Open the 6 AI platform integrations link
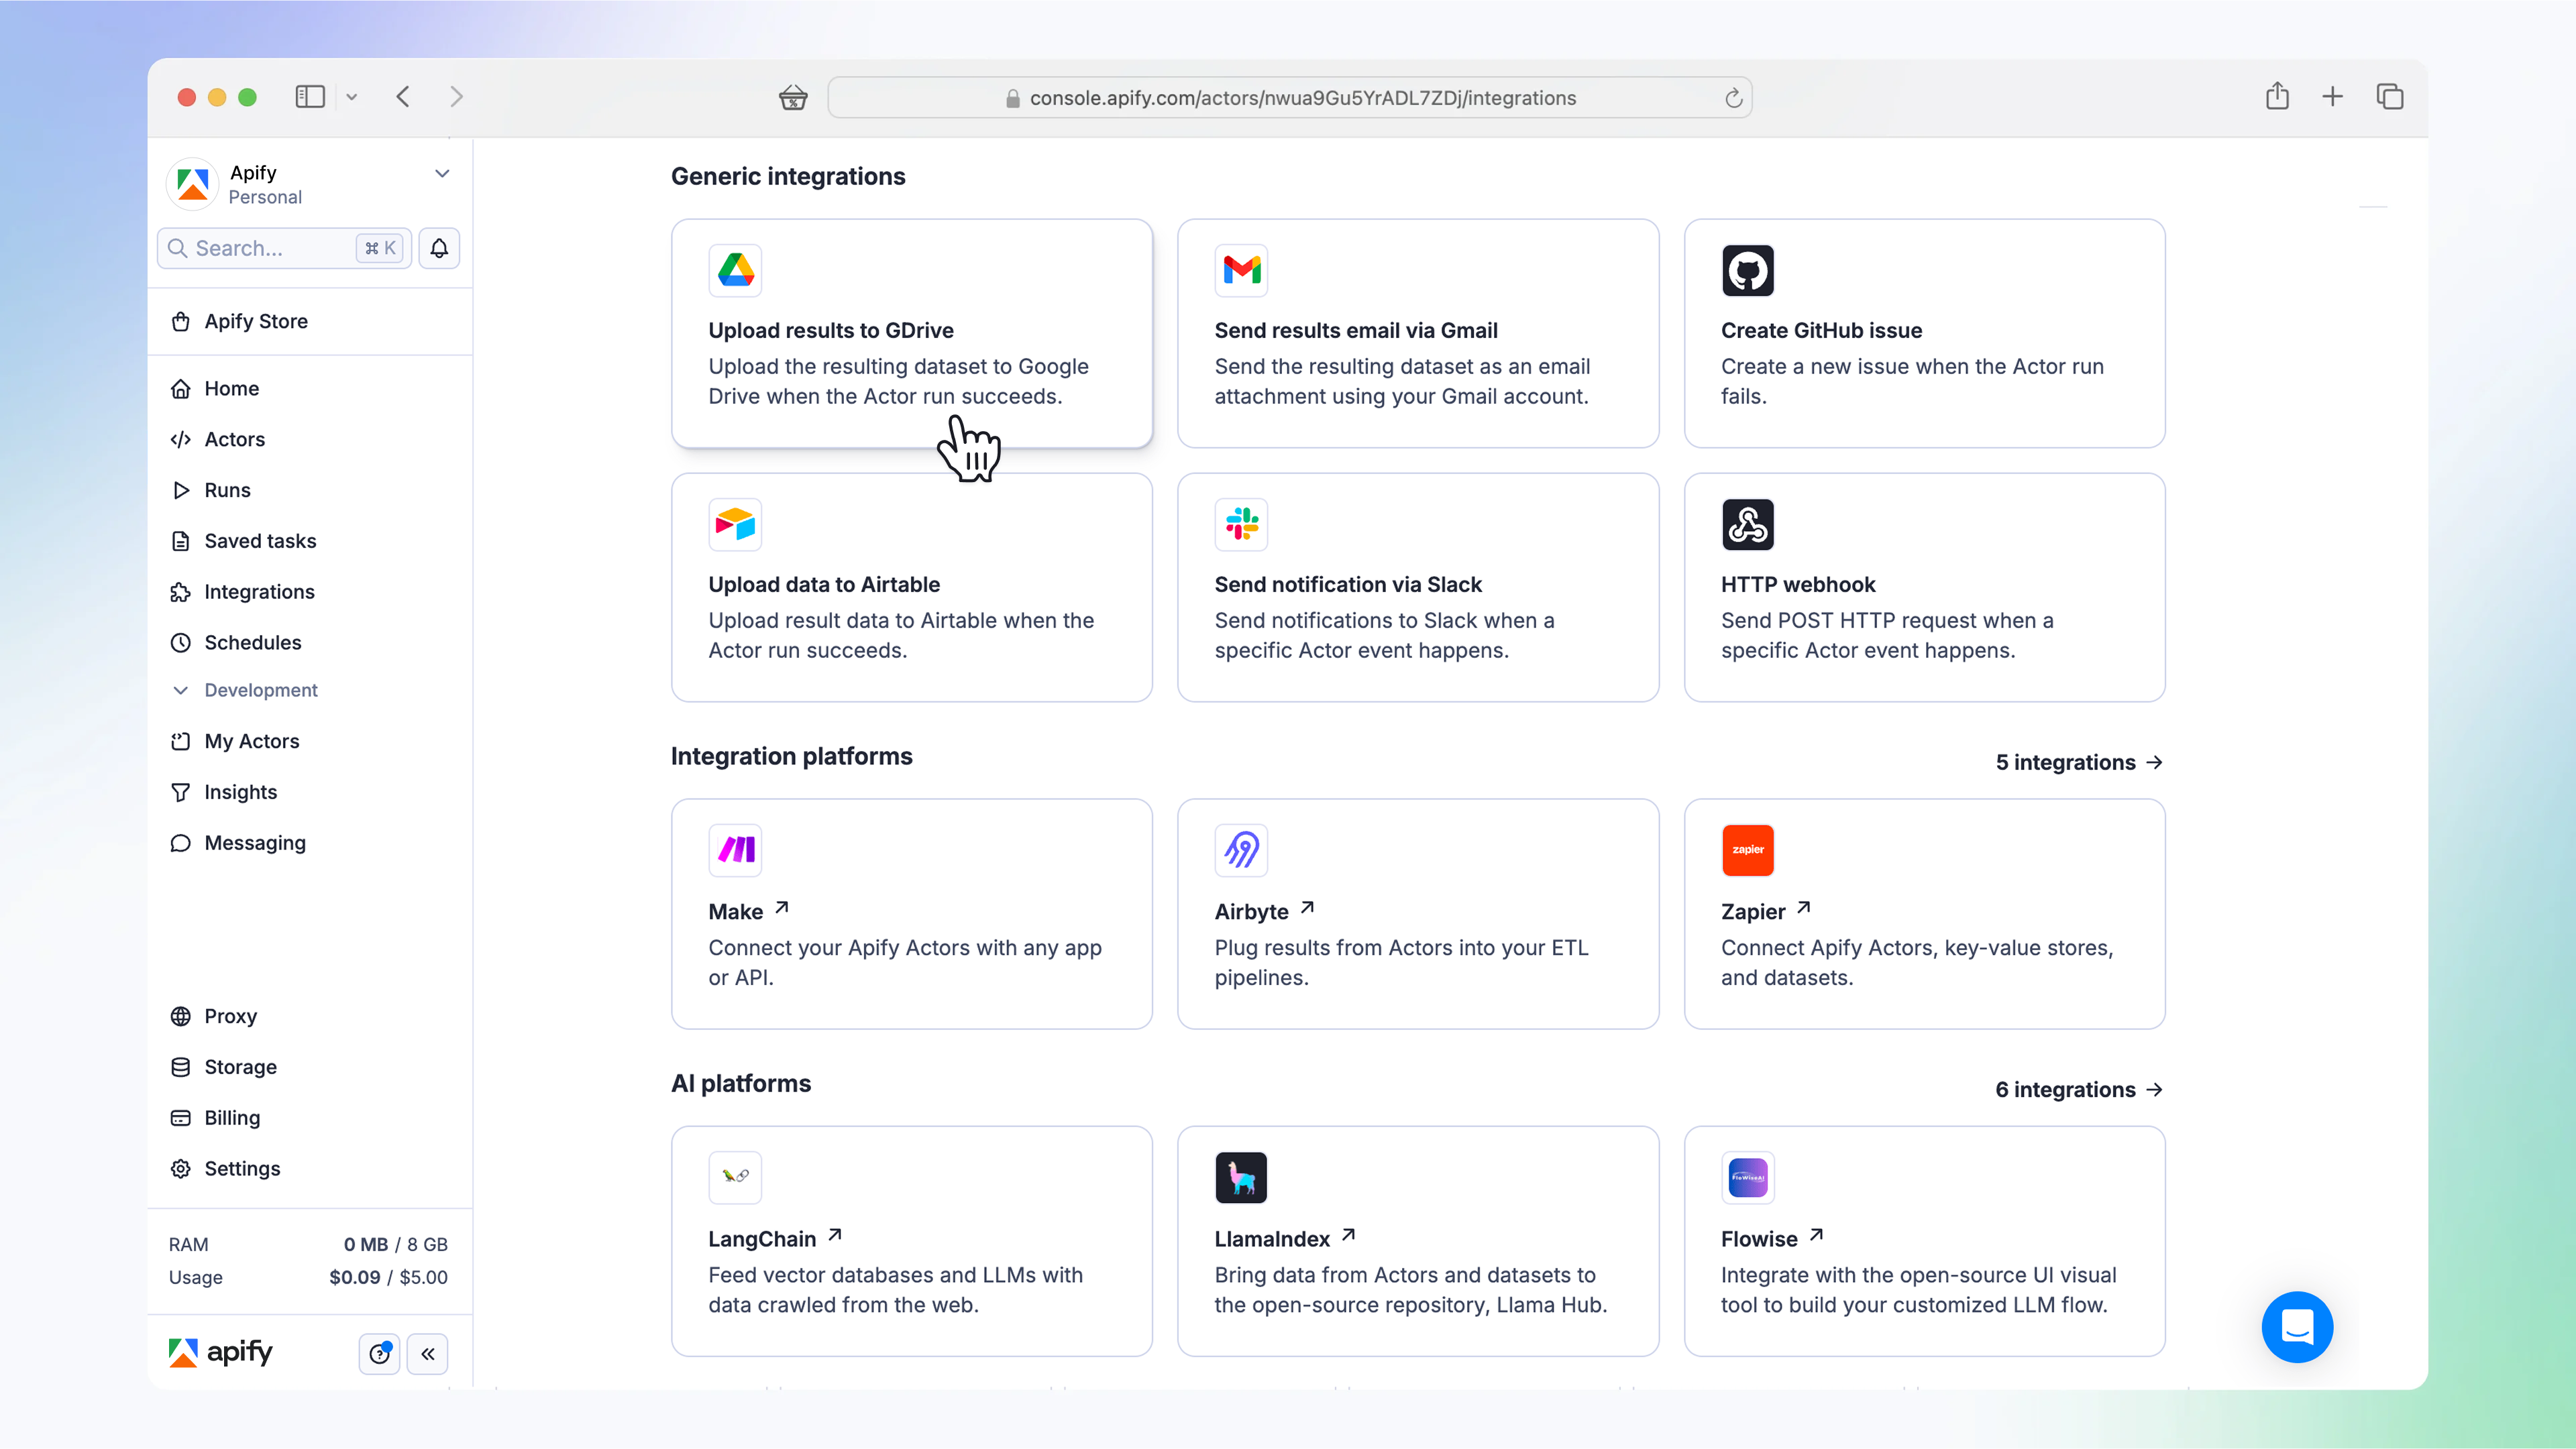 2079,1090
